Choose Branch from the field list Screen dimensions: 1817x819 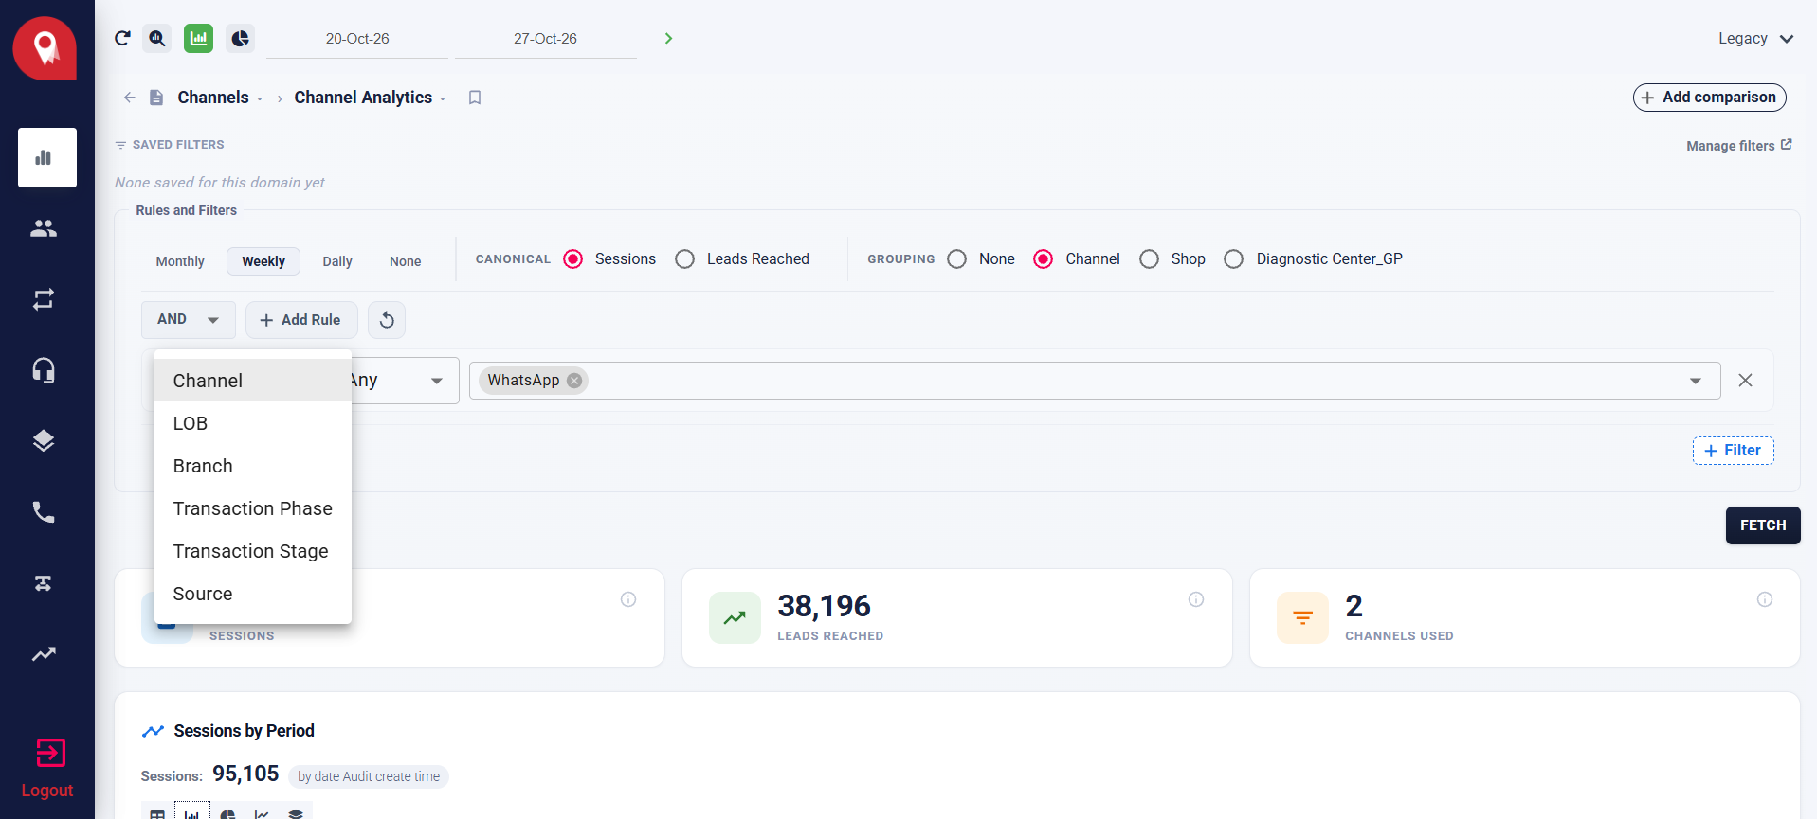click(x=253, y=466)
